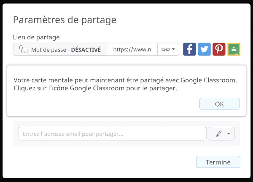Click the open padlock icon

[x=23, y=49]
